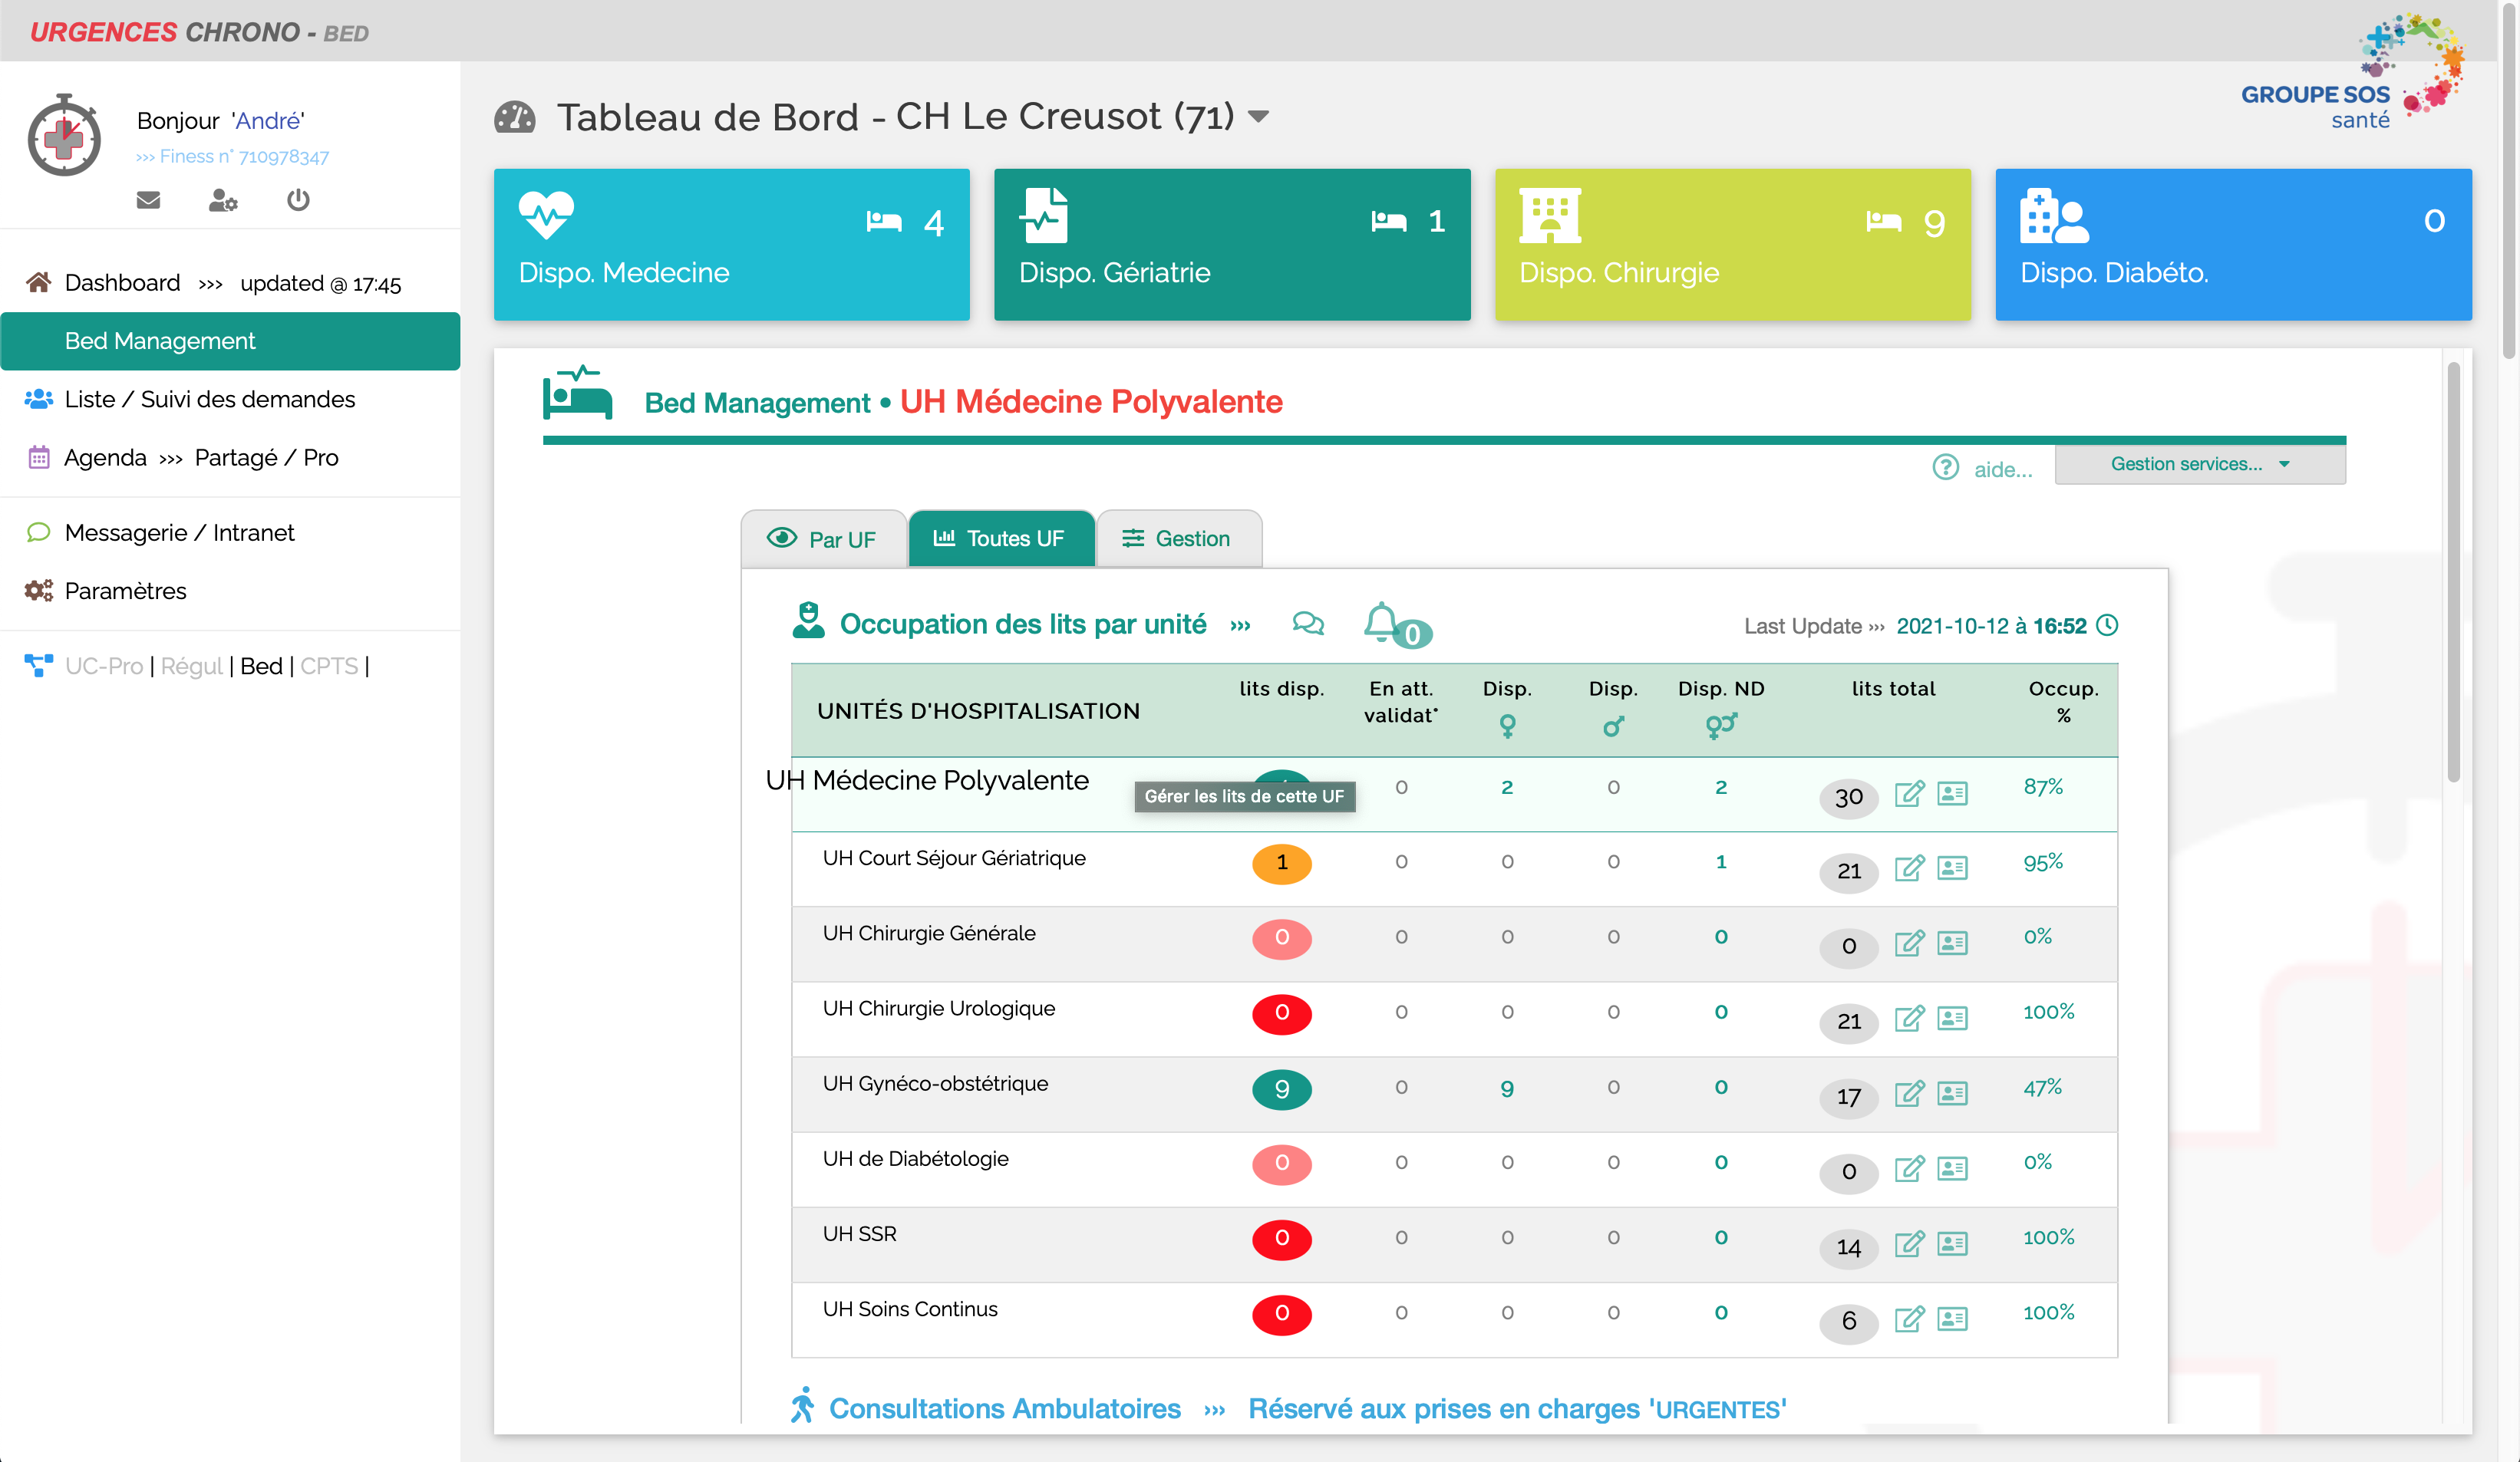The image size is (2520, 1462).
Task: Open patient card for UH Soins Continus
Action: [x=1952, y=1319]
